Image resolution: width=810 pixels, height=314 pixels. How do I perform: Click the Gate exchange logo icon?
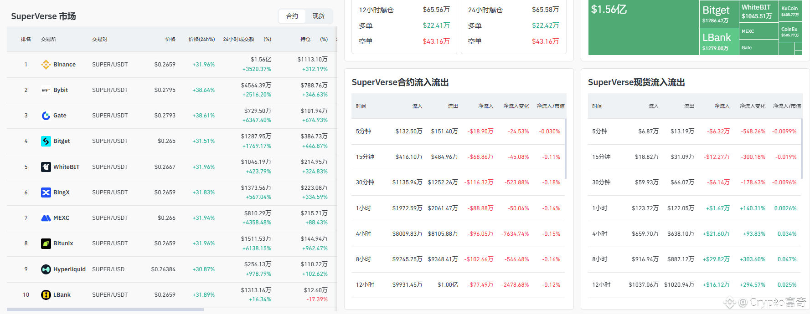46,116
